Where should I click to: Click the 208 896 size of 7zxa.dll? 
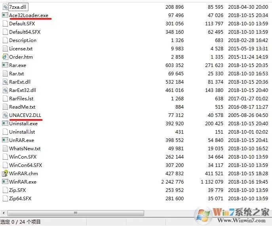175,7
